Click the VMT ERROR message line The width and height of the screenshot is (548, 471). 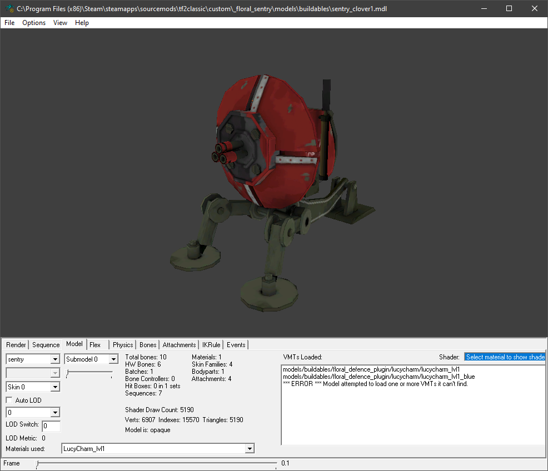(375, 384)
